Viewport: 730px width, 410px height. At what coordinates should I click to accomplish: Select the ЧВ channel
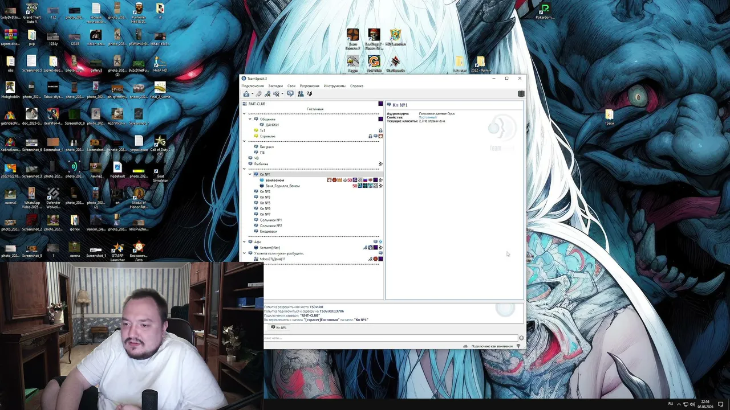(x=256, y=158)
